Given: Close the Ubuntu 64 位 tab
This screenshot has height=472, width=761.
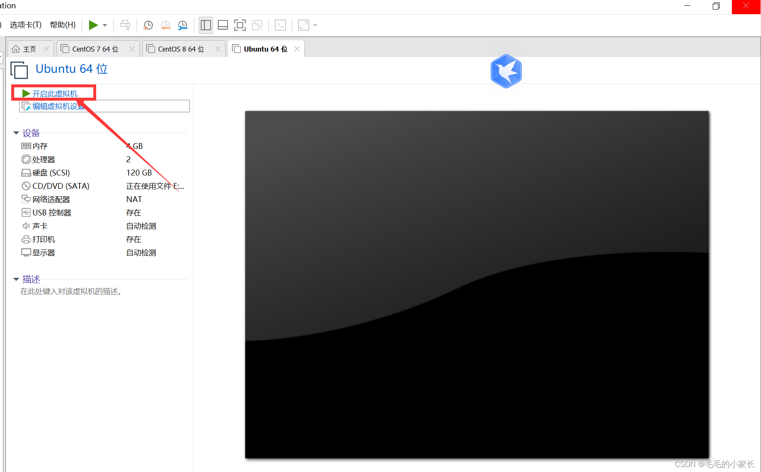Looking at the screenshot, I should click(297, 49).
